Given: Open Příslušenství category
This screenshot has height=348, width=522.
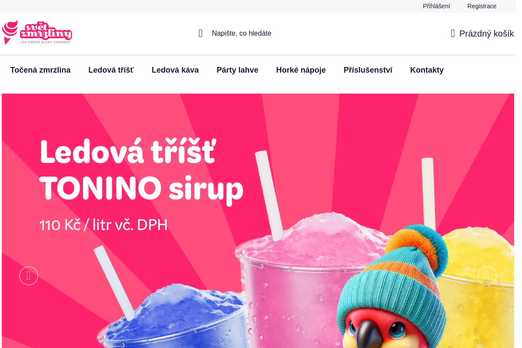Looking at the screenshot, I should [368, 70].
